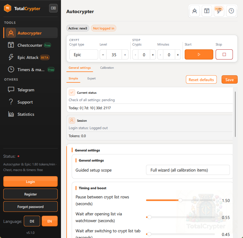The image size is (243, 238).
Task: Open the Crypt type dropdown showing Epic
Action: [x=84, y=54]
